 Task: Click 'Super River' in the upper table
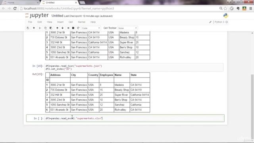point(126,43)
